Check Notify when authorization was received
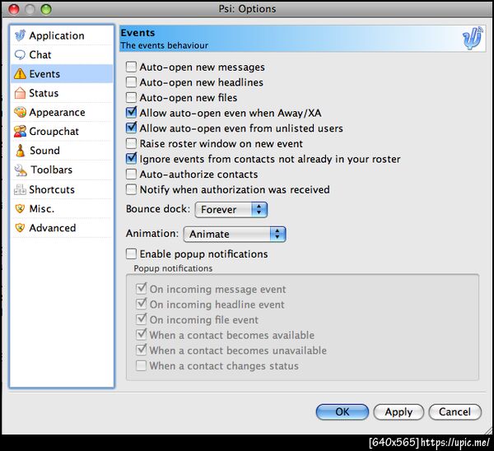This screenshot has width=494, height=451. pyautogui.click(x=131, y=189)
